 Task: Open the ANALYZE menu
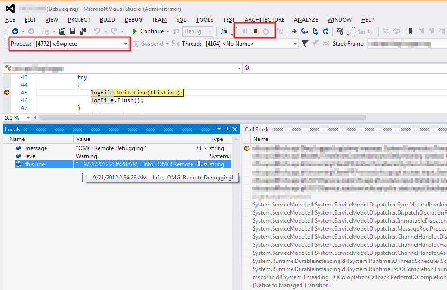click(306, 19)
